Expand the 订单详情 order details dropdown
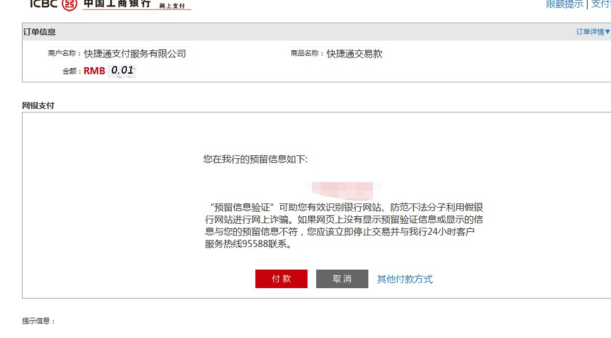Viewport: 611px width, 338px height. point(593,32)
